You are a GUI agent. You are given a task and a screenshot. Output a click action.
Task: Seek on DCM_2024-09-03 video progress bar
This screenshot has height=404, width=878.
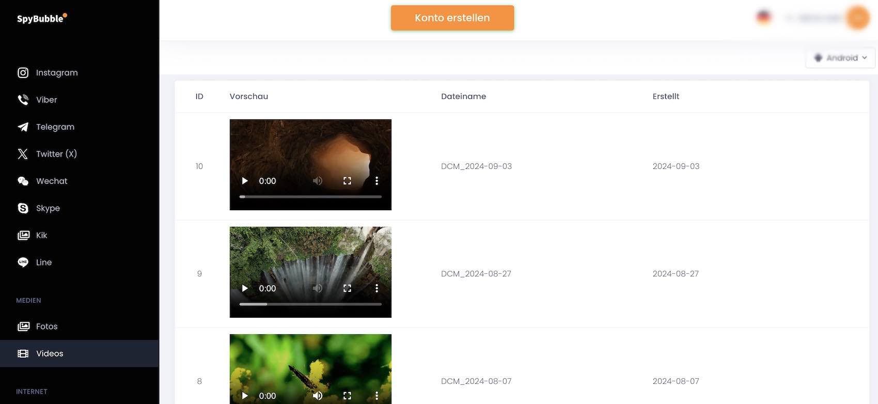point(310,197)
